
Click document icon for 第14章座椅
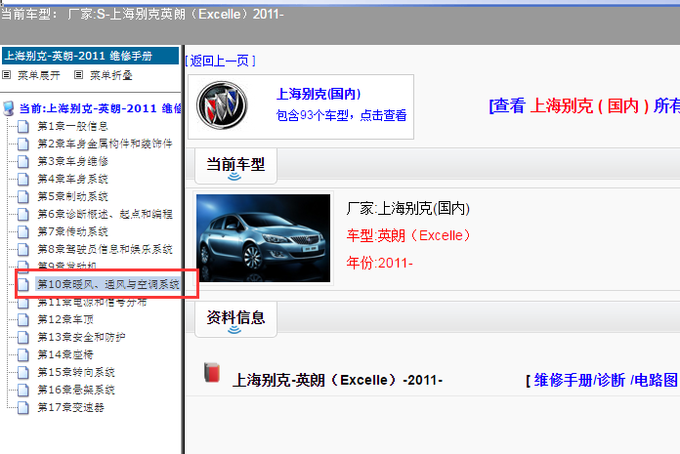pyautogui.click(x=23, y=354)
